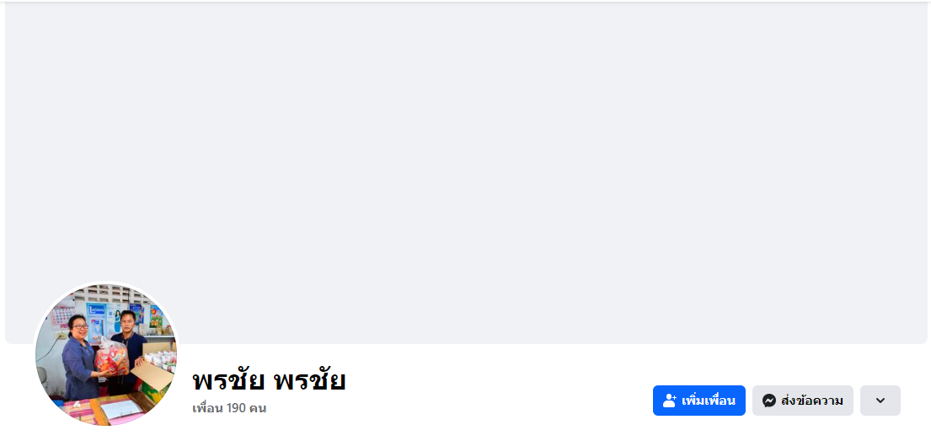Open the circular profile picture
Screen dimensions: 931x441
click(106, 355)
